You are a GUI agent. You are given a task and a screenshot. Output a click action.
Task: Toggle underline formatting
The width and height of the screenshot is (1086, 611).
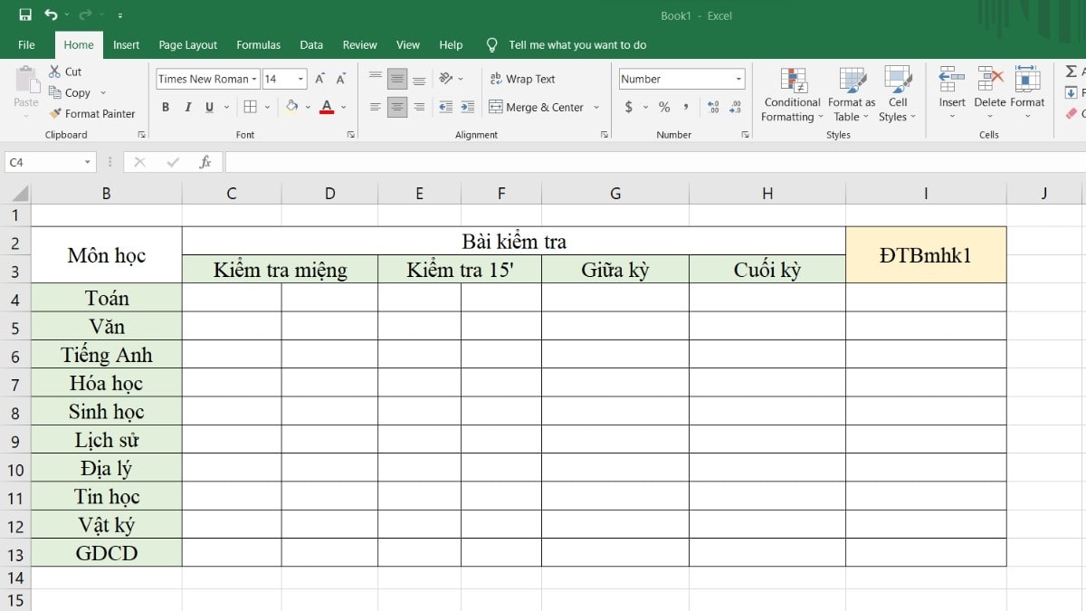[207, 107]
